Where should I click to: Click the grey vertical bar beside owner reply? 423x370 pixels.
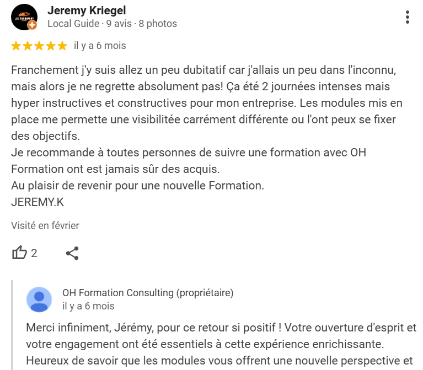[x=12, y=325]
